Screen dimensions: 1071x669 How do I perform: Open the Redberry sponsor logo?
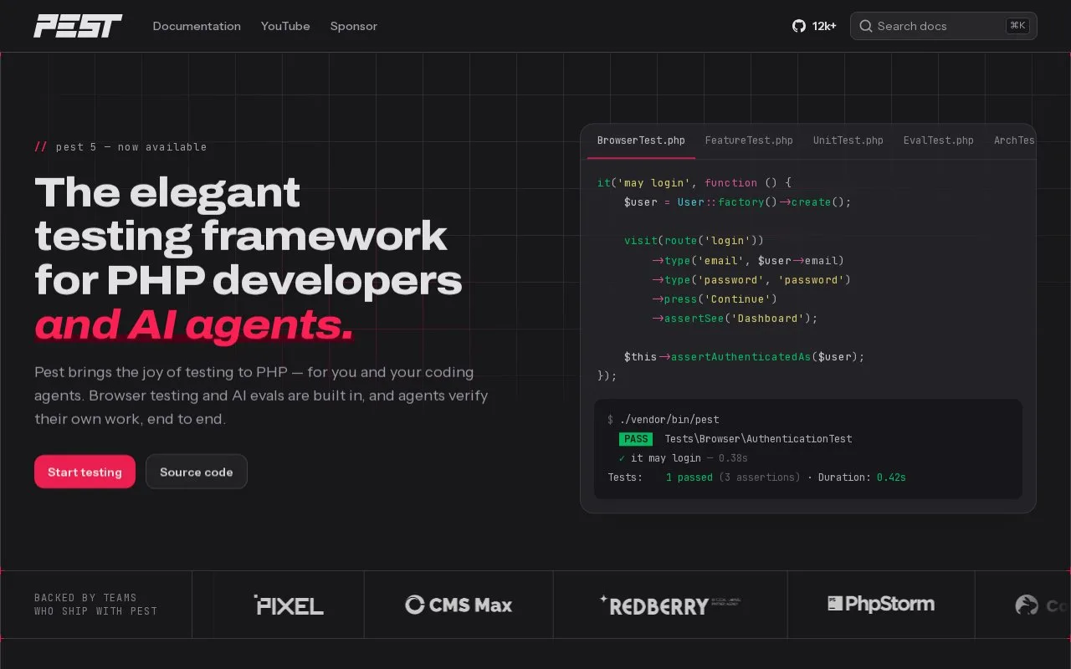670,605
